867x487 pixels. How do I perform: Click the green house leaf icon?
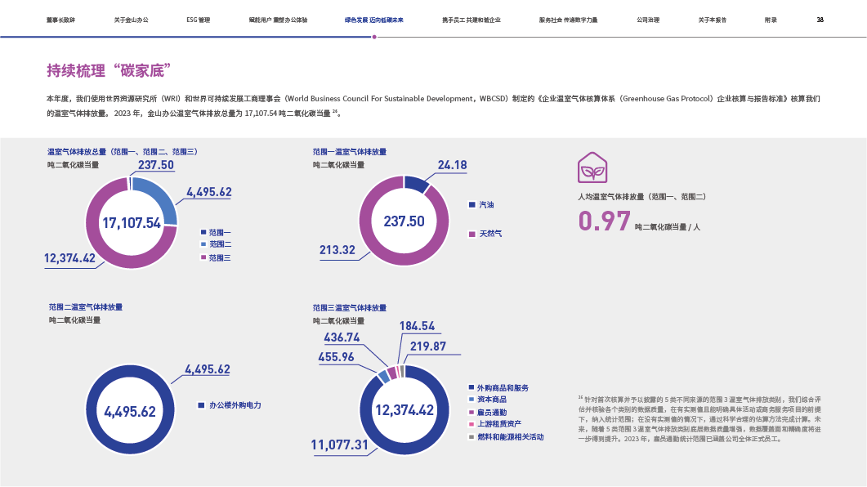pyautogui.click(x=592, y=167)
